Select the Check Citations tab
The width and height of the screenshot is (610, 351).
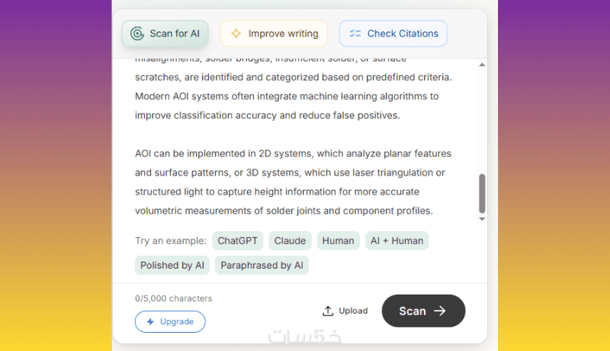tap(393, 34)
